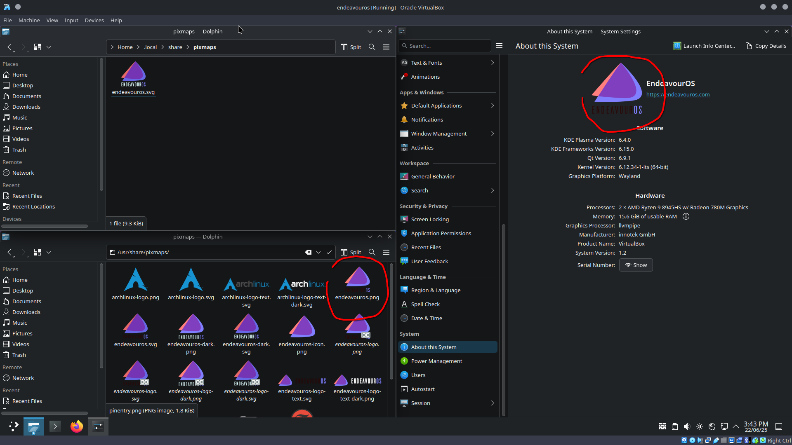
Task: Open Konsole terminal from the taskbar
Action: 55,426
